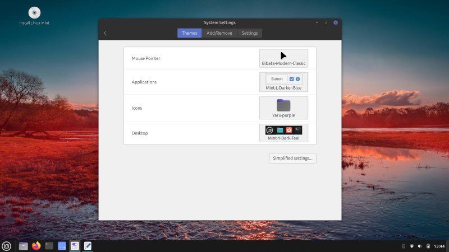Click the "Desktop" row label
This screenshot has width=449, height=252.
click(x=139, y=133)
